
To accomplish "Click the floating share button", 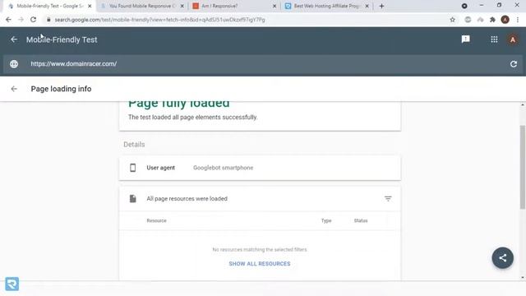I will pos(502,257).
